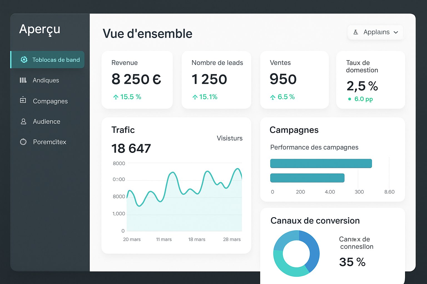Open the Nombre de leads card value 1 250
The width and height of the screenshot is (427, 284).
click(209, 79)
